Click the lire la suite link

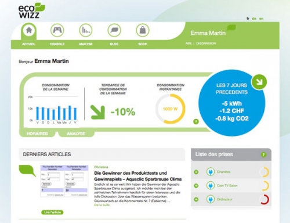click(102, 205)
